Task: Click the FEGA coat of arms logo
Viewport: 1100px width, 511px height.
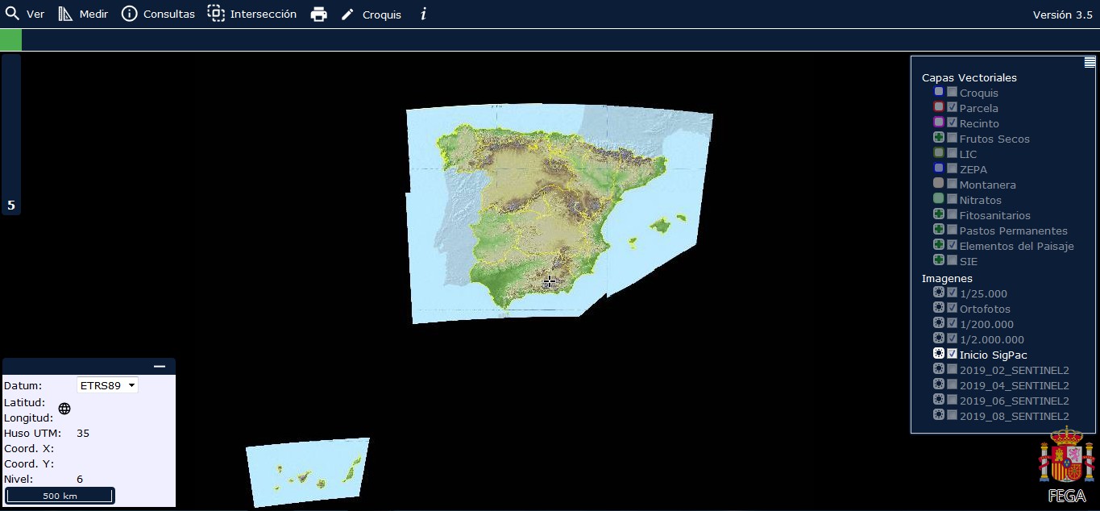Action: tap(1066, 463)
